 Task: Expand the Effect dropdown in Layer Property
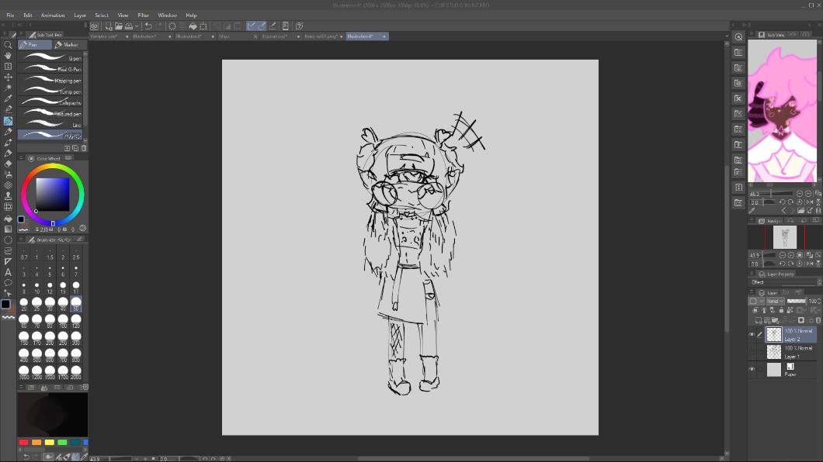coord(818,282)
